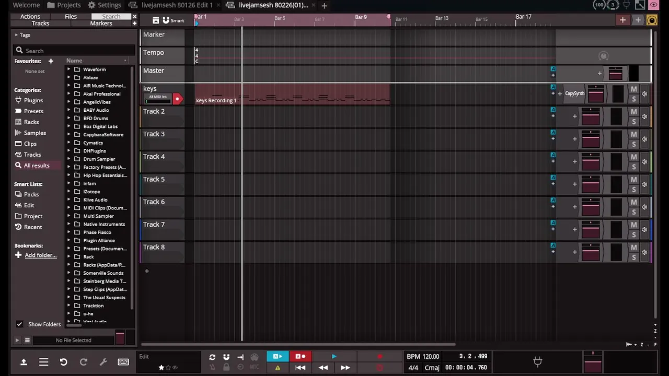
Task: Add a favourite with the plus icon
Action: point(51,61)
